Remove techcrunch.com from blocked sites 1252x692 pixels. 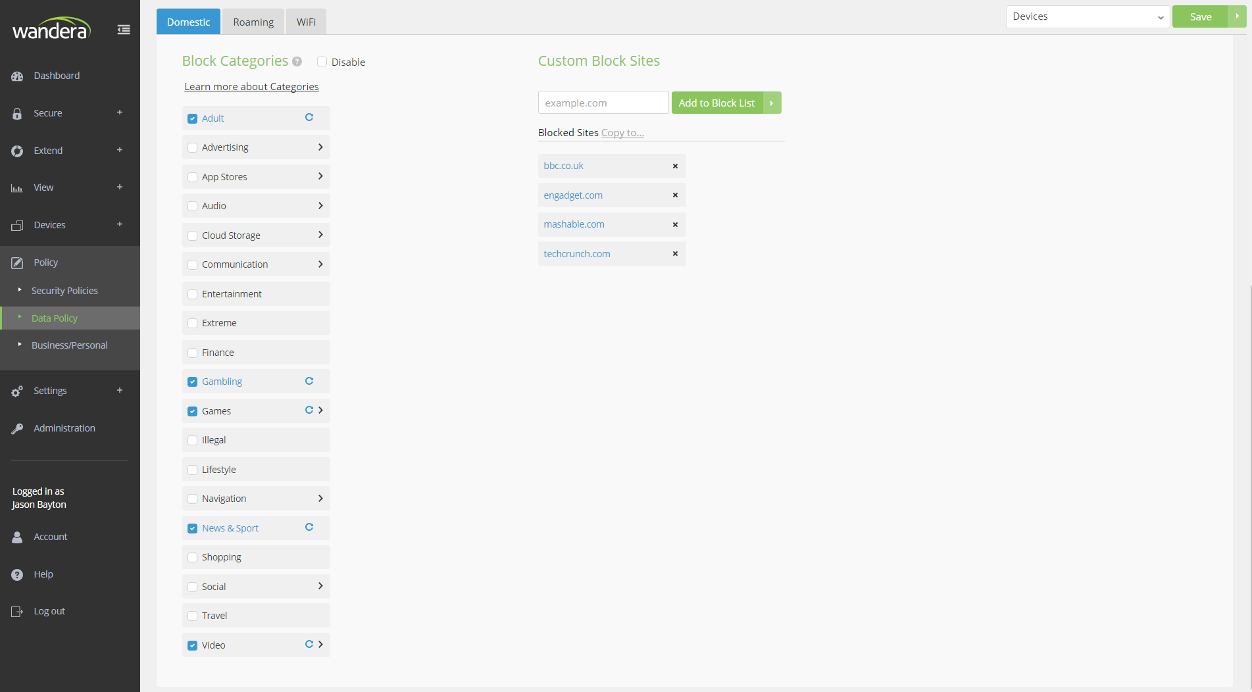pyautogui.click(x=675, y=254)
